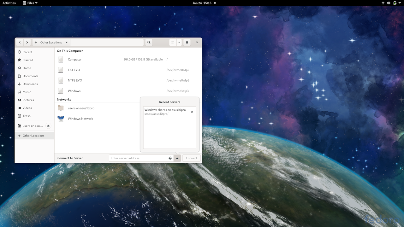Remove asus10pro from Recent Servers

192,112
